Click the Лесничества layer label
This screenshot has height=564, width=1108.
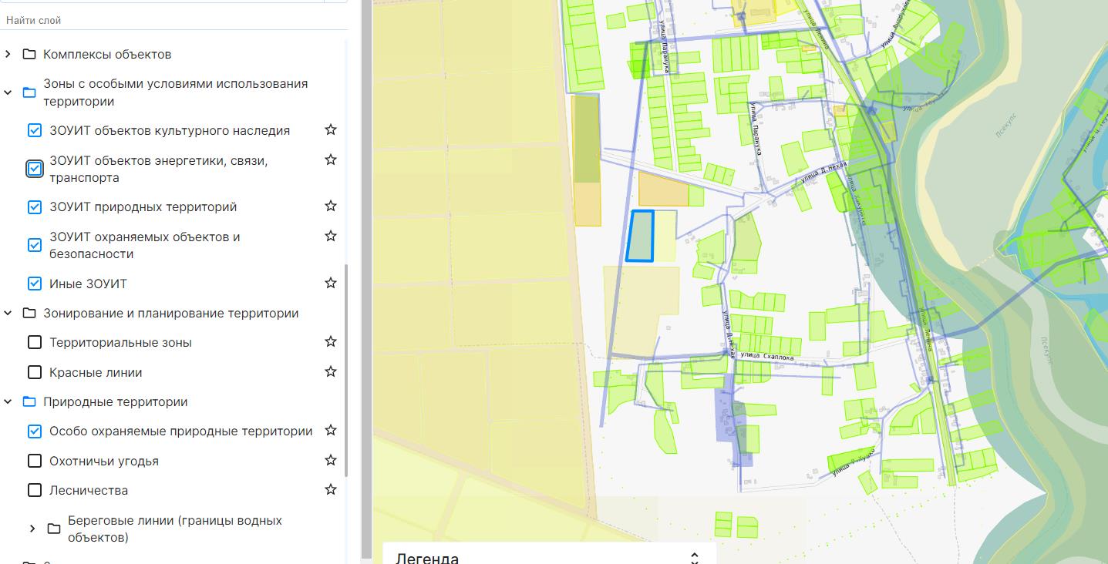89,490
